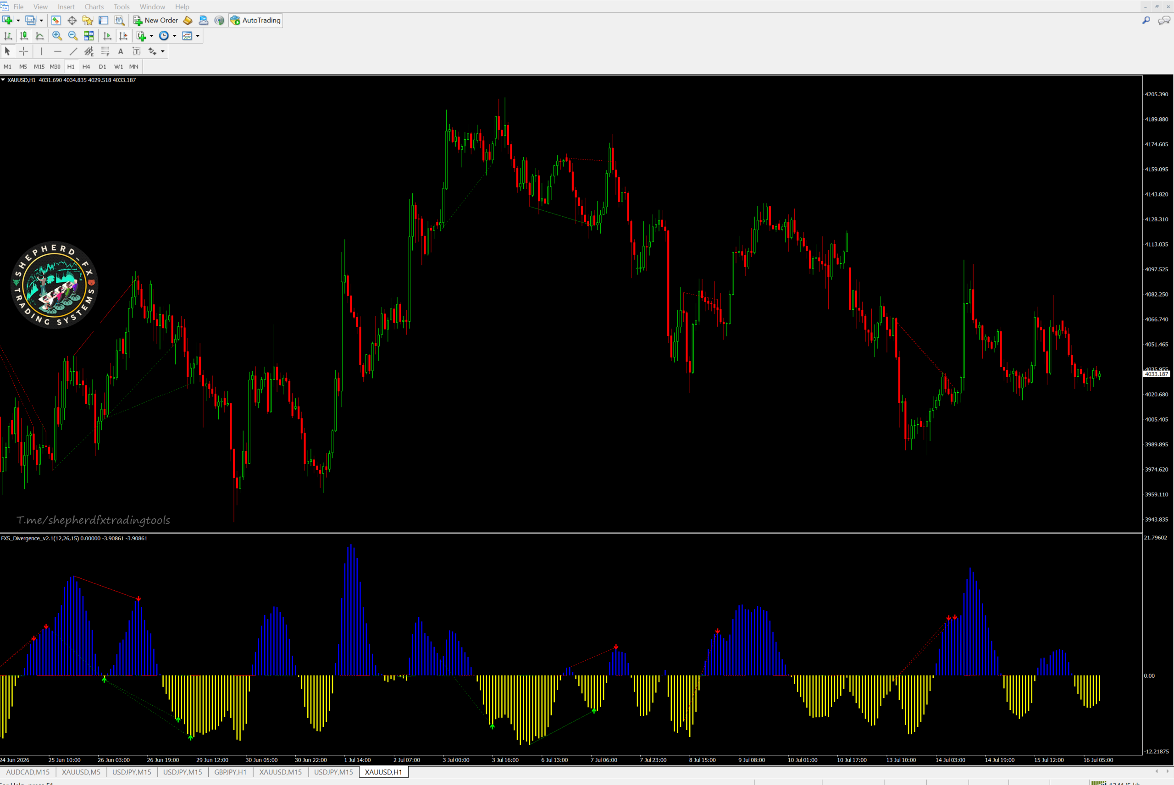Open the virtual hosting cloud icon
Image resolution: width=1174 pixels, height=785 pixels.
203,20
